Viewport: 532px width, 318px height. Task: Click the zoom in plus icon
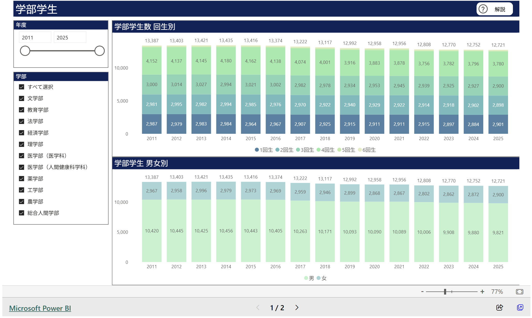pyautogui.click(x=482, y=291)
